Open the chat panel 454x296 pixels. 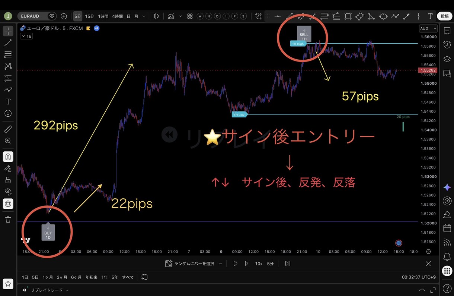[x=447, y=73]
